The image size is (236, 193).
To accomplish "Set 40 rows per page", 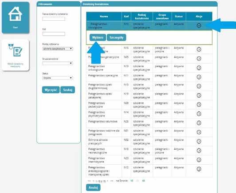I will (143, 181).
